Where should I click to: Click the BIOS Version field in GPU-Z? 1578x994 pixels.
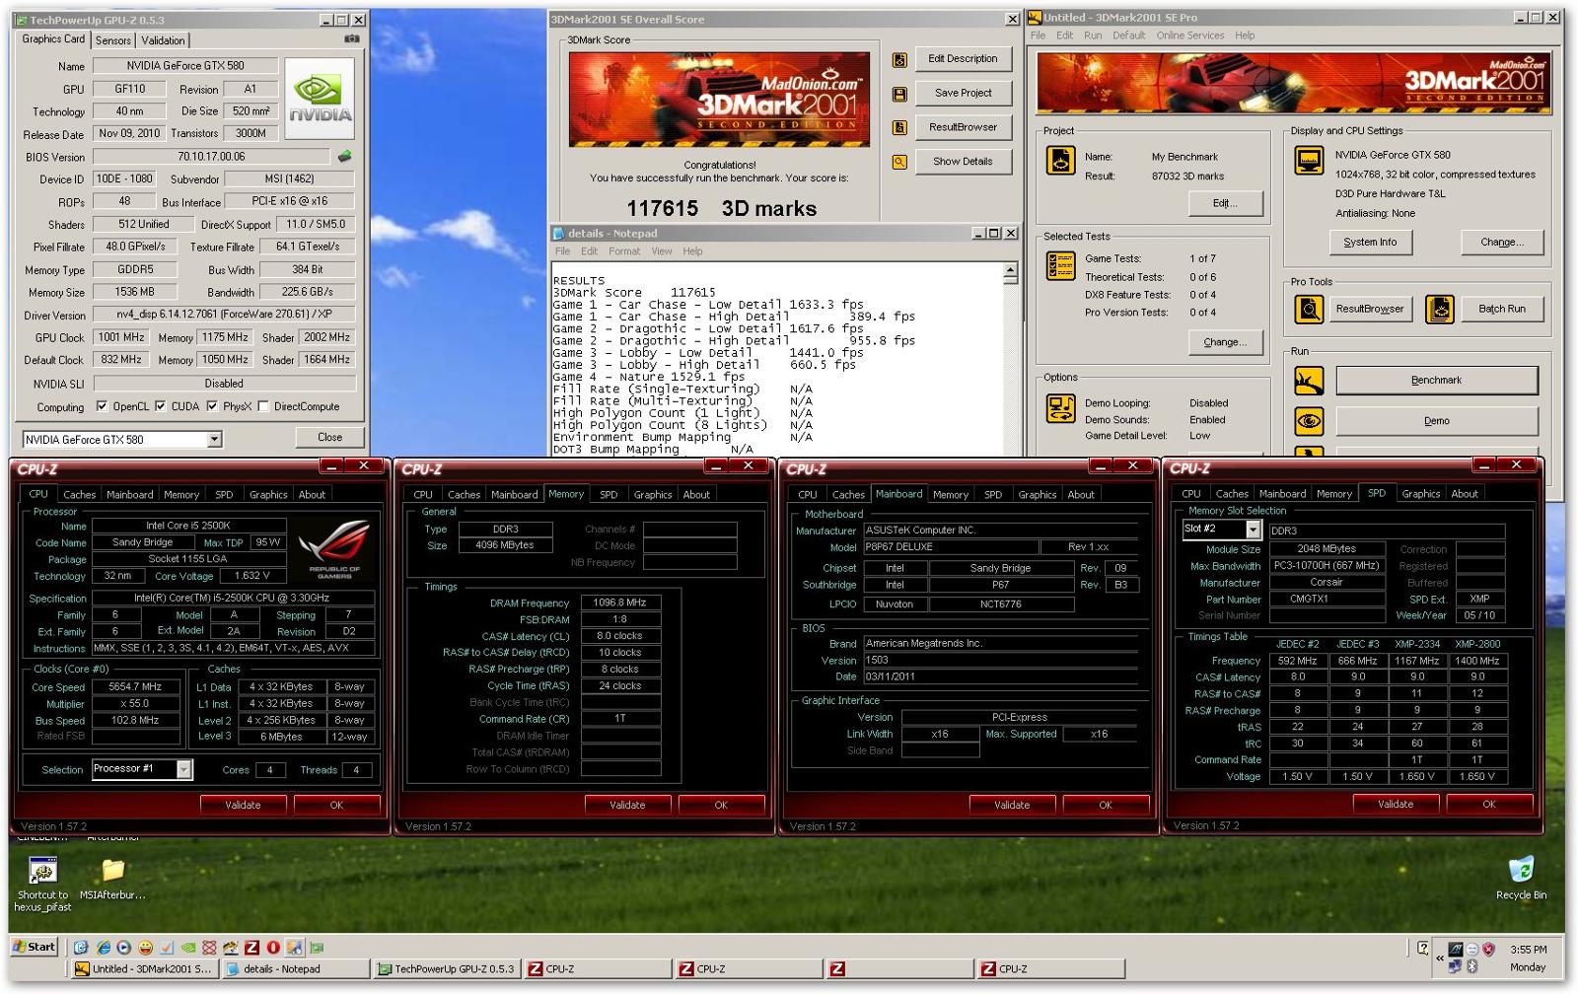tap(211, 156)
